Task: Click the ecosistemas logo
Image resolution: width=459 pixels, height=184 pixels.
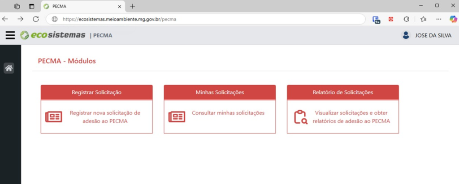Action: pyautogui.click(x=53, y=35)
